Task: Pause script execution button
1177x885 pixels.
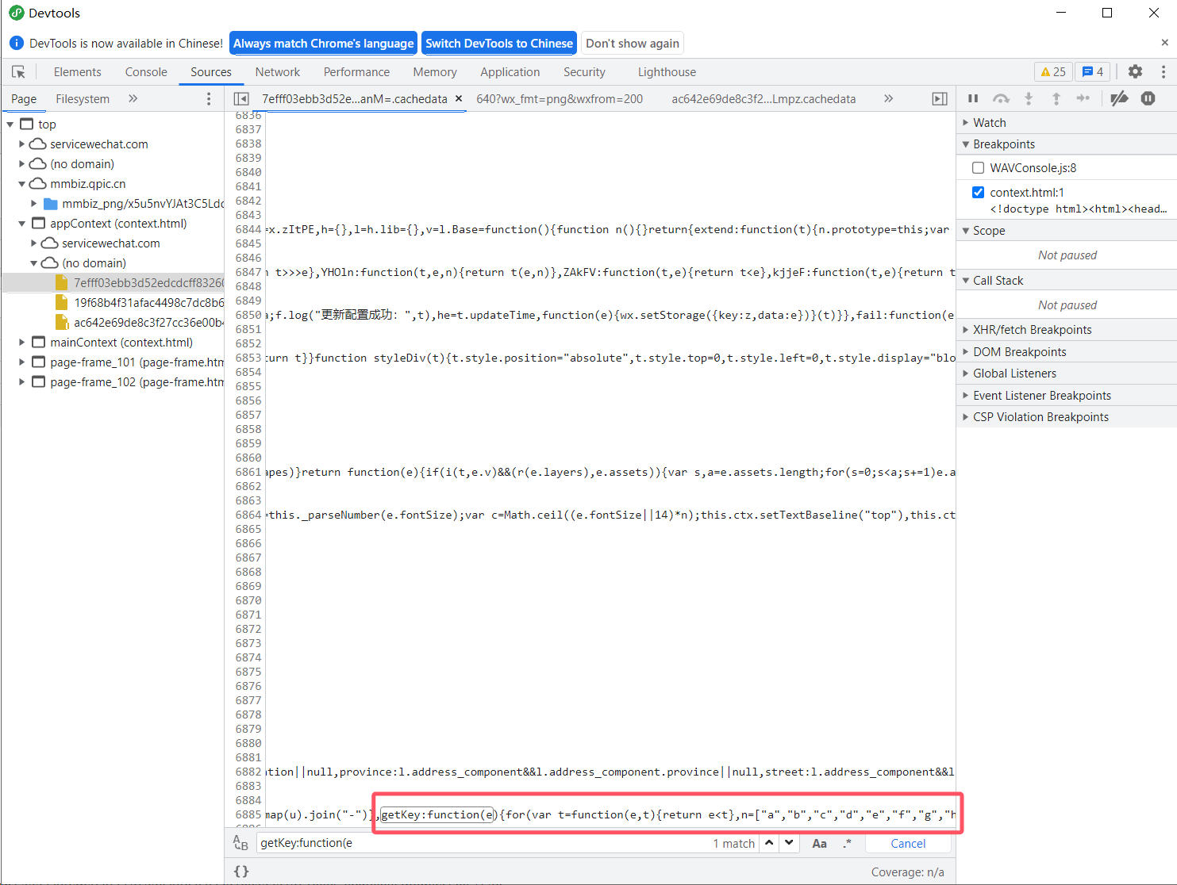Action: (973, 98)
